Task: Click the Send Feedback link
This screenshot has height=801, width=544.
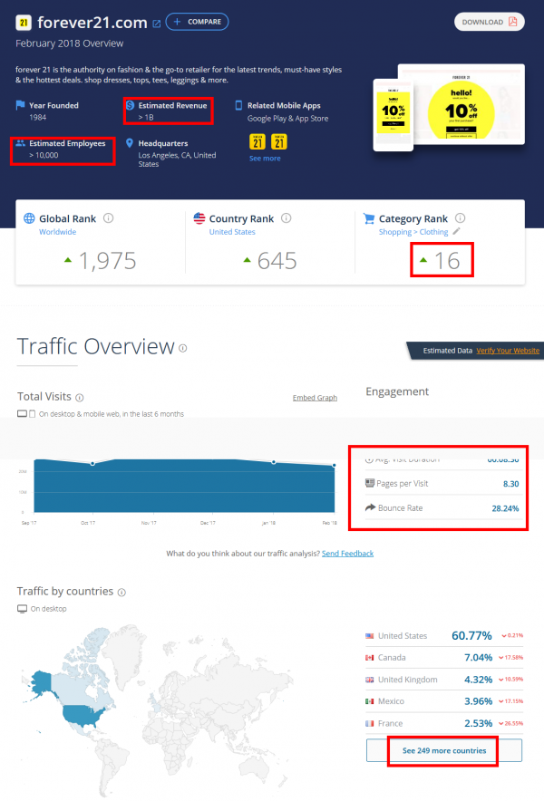Action: [347, 554]
